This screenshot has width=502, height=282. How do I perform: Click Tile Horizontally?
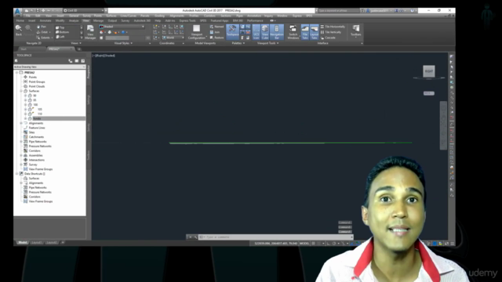pyautogui.click(x=333, y=27)
